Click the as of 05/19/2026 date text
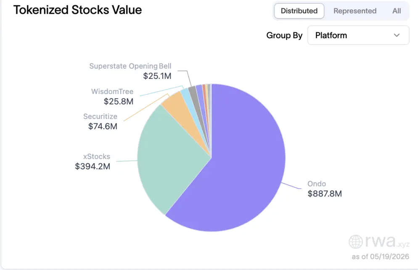The height and width of the screenshot is (270, 418). pos(381,257)
